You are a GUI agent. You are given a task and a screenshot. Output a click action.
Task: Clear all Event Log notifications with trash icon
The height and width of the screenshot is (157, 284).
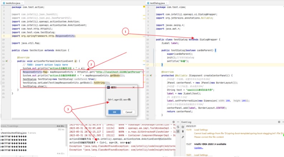(183, 131)
